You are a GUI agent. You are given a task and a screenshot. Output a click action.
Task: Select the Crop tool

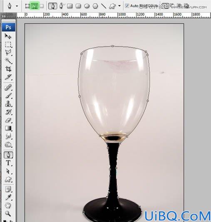pyautogui.click(x=8, y=69)
